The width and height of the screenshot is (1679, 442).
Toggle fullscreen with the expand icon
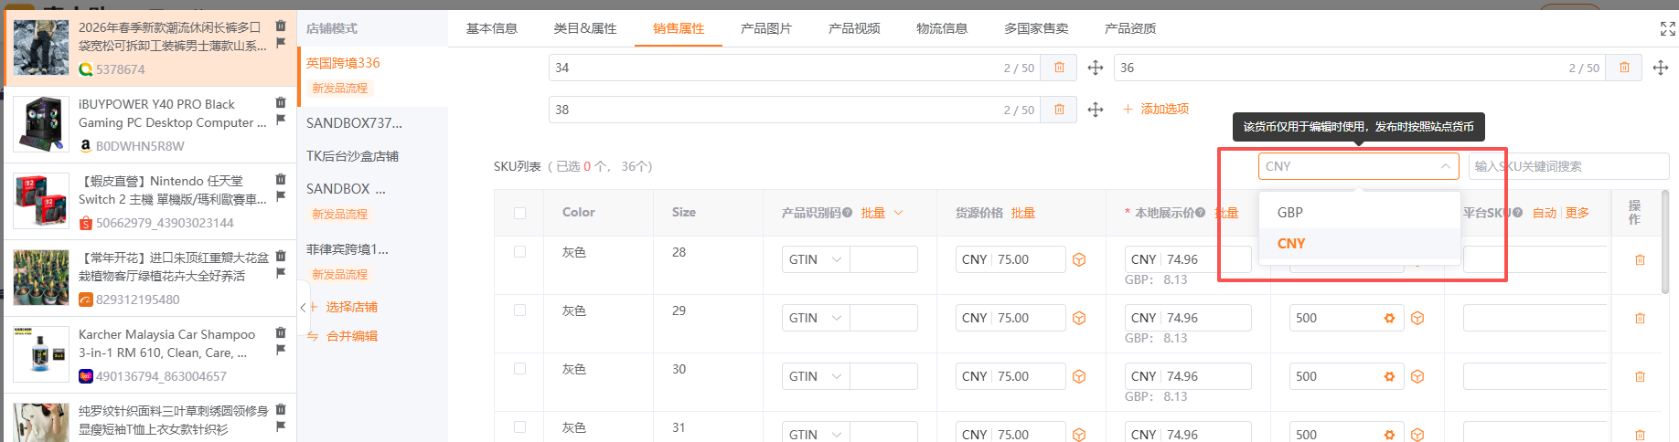pos(1668,29)
